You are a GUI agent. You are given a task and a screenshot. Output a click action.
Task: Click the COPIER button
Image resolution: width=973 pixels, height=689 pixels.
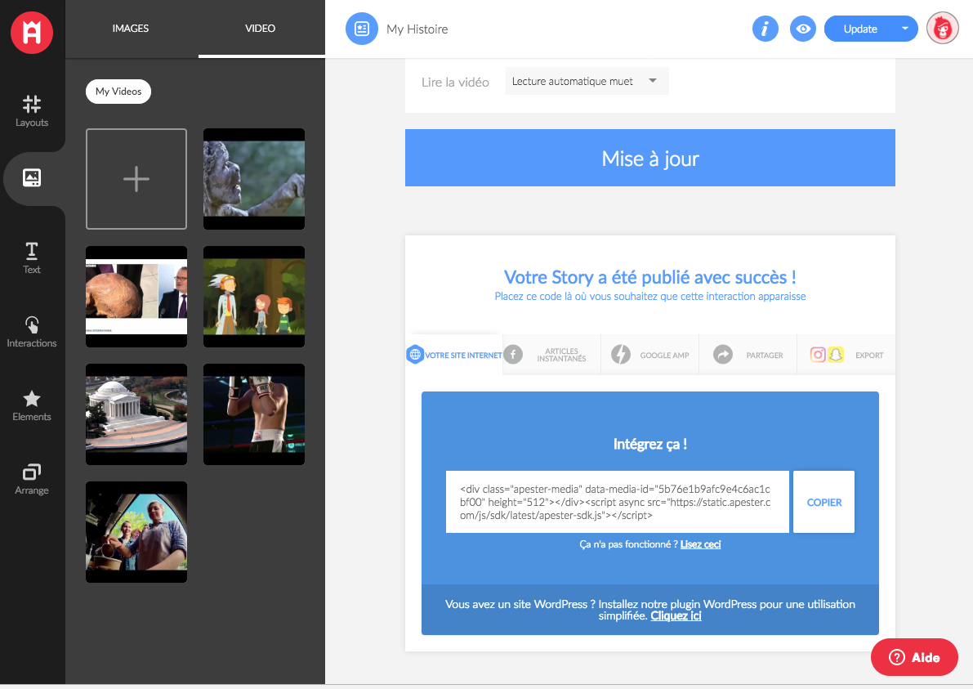click(824, 502)
